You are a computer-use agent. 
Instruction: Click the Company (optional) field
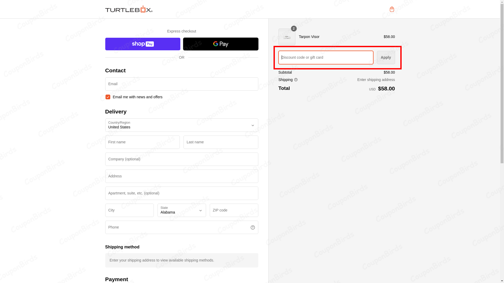pyautogui.click(x=181, y=159)
